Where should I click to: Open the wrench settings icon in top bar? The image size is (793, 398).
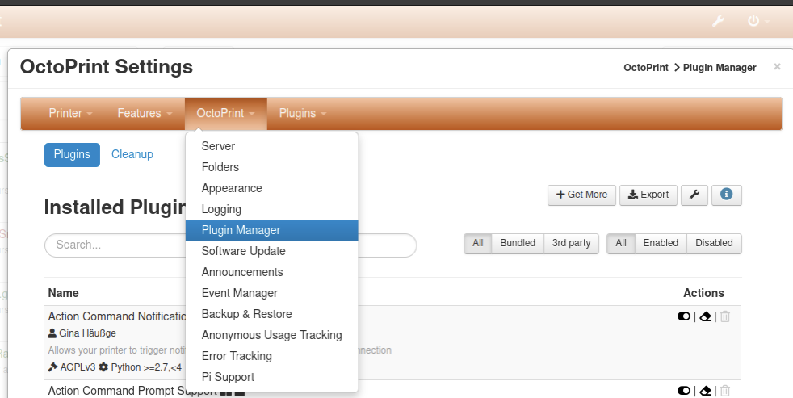pyautogui.click(x=718, y=21)
